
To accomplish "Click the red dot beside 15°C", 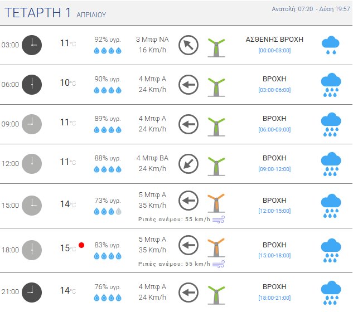I will [81, 245].
